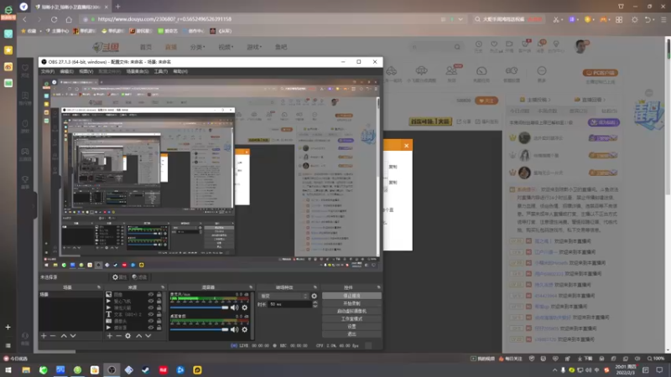Screen dimensions: 671x377
Task: Click 退出 exit button in Controls
Action: 351,334
